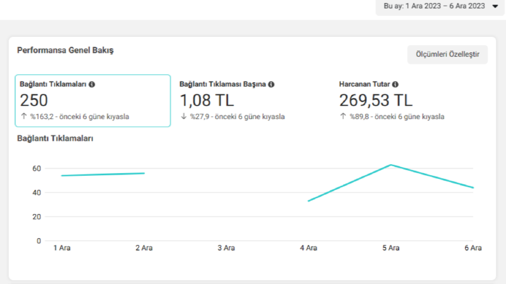This screenshot has height=284, width=506.
Task: Click the 6 Ara axis label
Action: coord(473,248)
